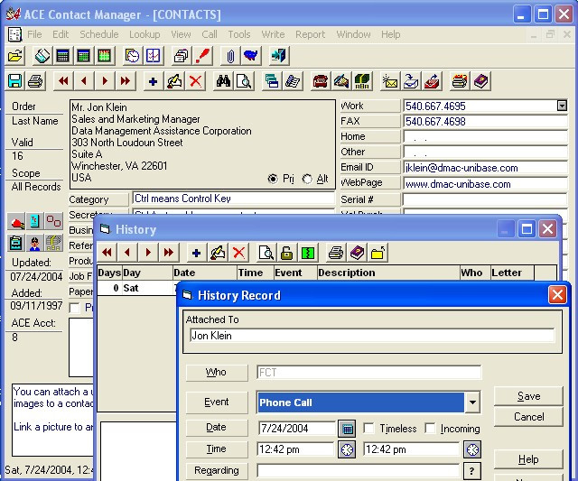This screenshot has width=578, height=481.
Task: Click the clock schedule icon in toolbar
Action: (132, 56)
